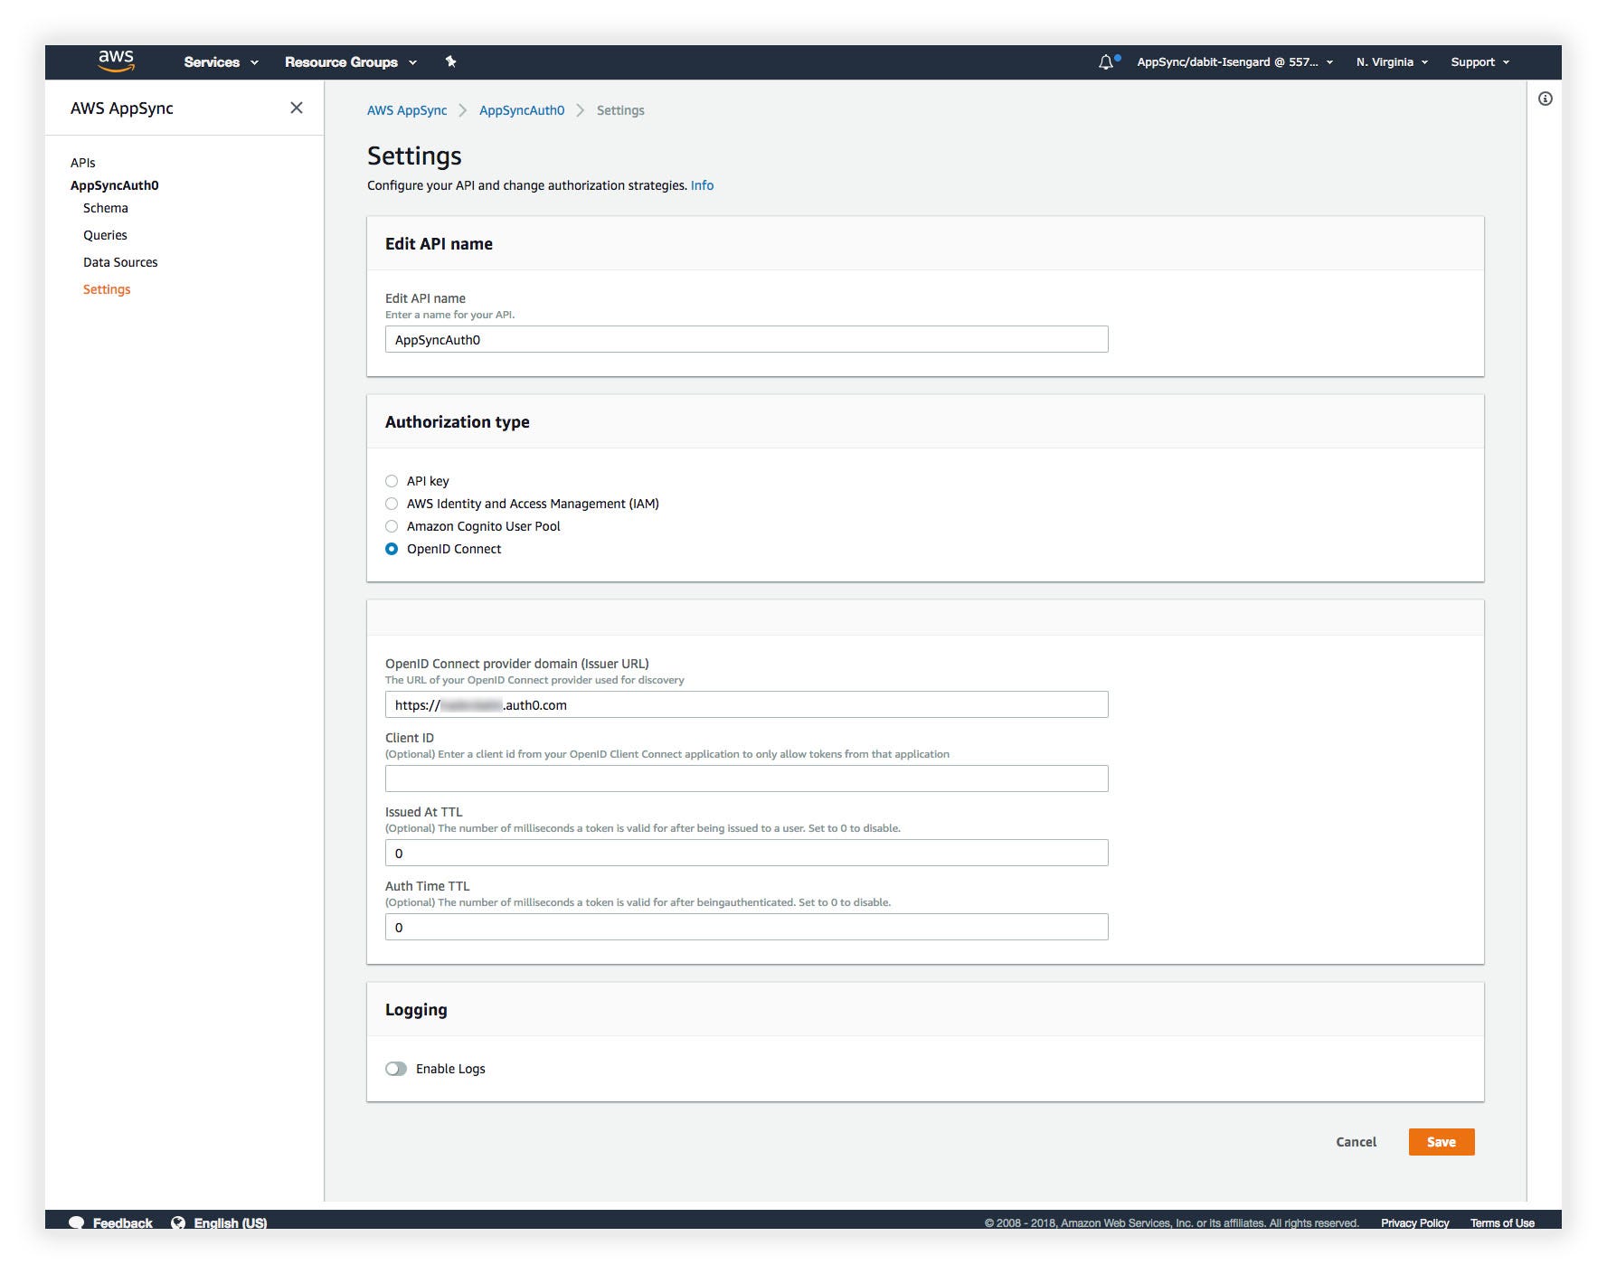The width and height of the screenshot is (1607, 1274).
Task: Click the Feedback speech bubble icon
Action: (x=77, y=1222)
